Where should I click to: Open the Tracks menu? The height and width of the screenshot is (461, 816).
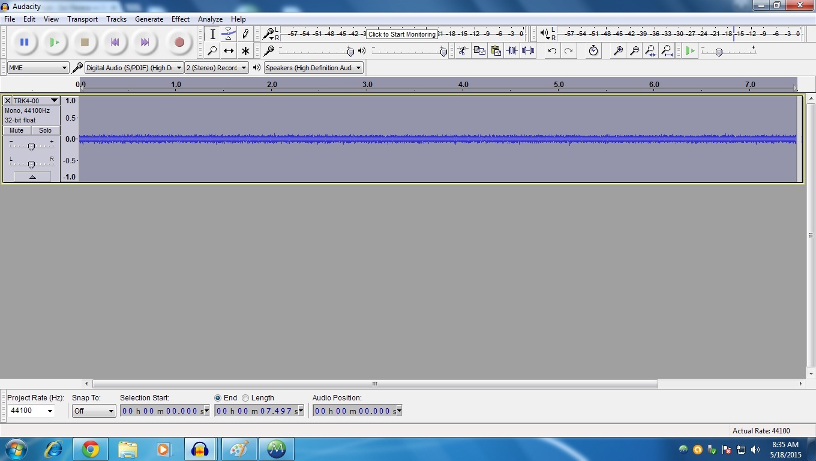pos(116,19)
